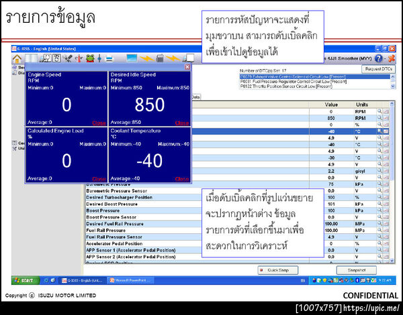Click the blue vertical pin toolbar icon
The height and width of the screenshot is (315, 403).
(99, 59)
